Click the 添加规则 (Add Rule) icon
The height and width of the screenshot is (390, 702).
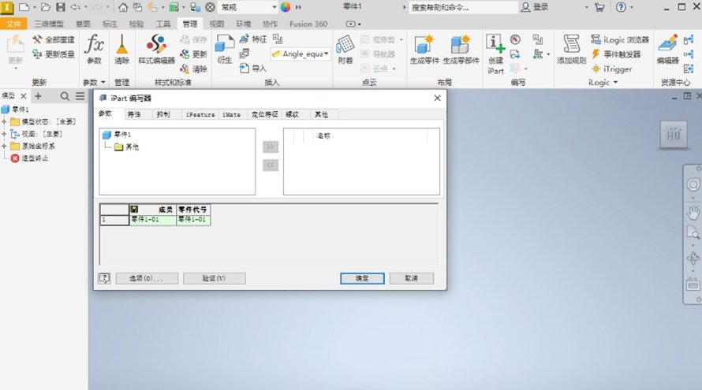pos(571,49)
